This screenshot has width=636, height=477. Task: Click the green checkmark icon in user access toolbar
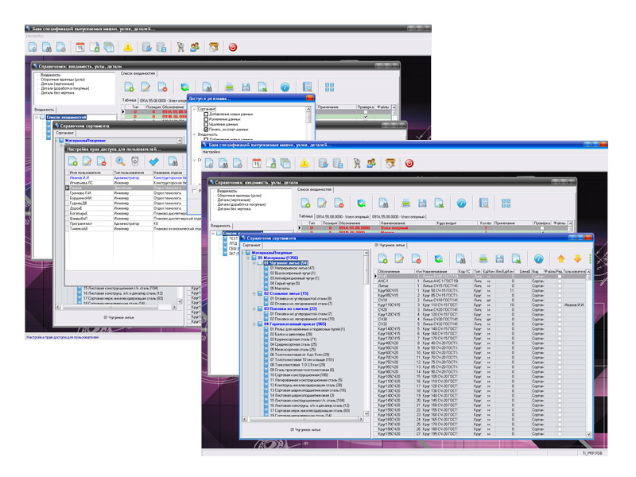click(154, 161)
